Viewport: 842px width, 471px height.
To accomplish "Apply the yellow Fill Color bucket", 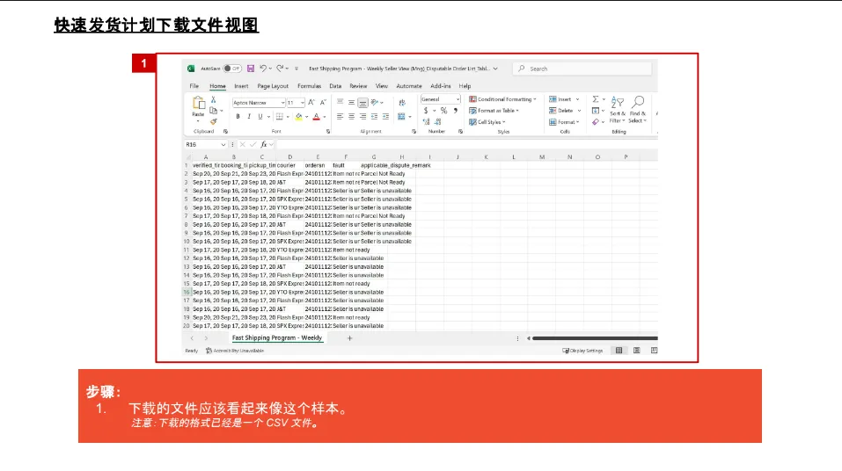I will (299, 116).
